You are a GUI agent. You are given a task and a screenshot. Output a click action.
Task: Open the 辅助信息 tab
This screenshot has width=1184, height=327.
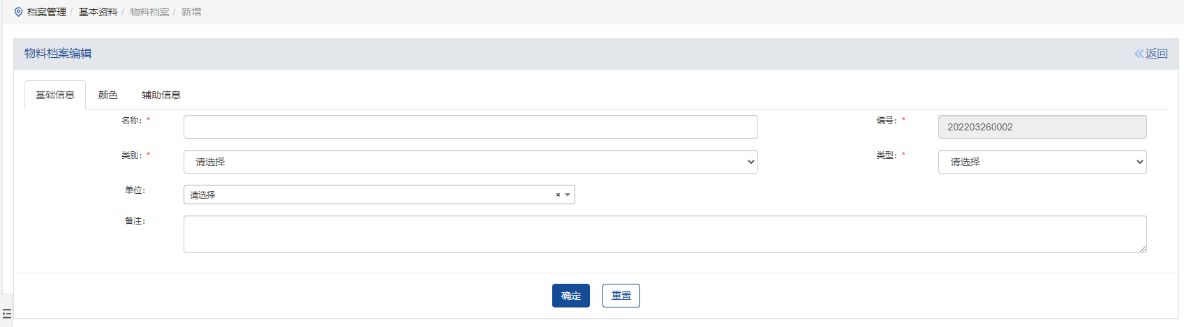(x=161, y=95)
